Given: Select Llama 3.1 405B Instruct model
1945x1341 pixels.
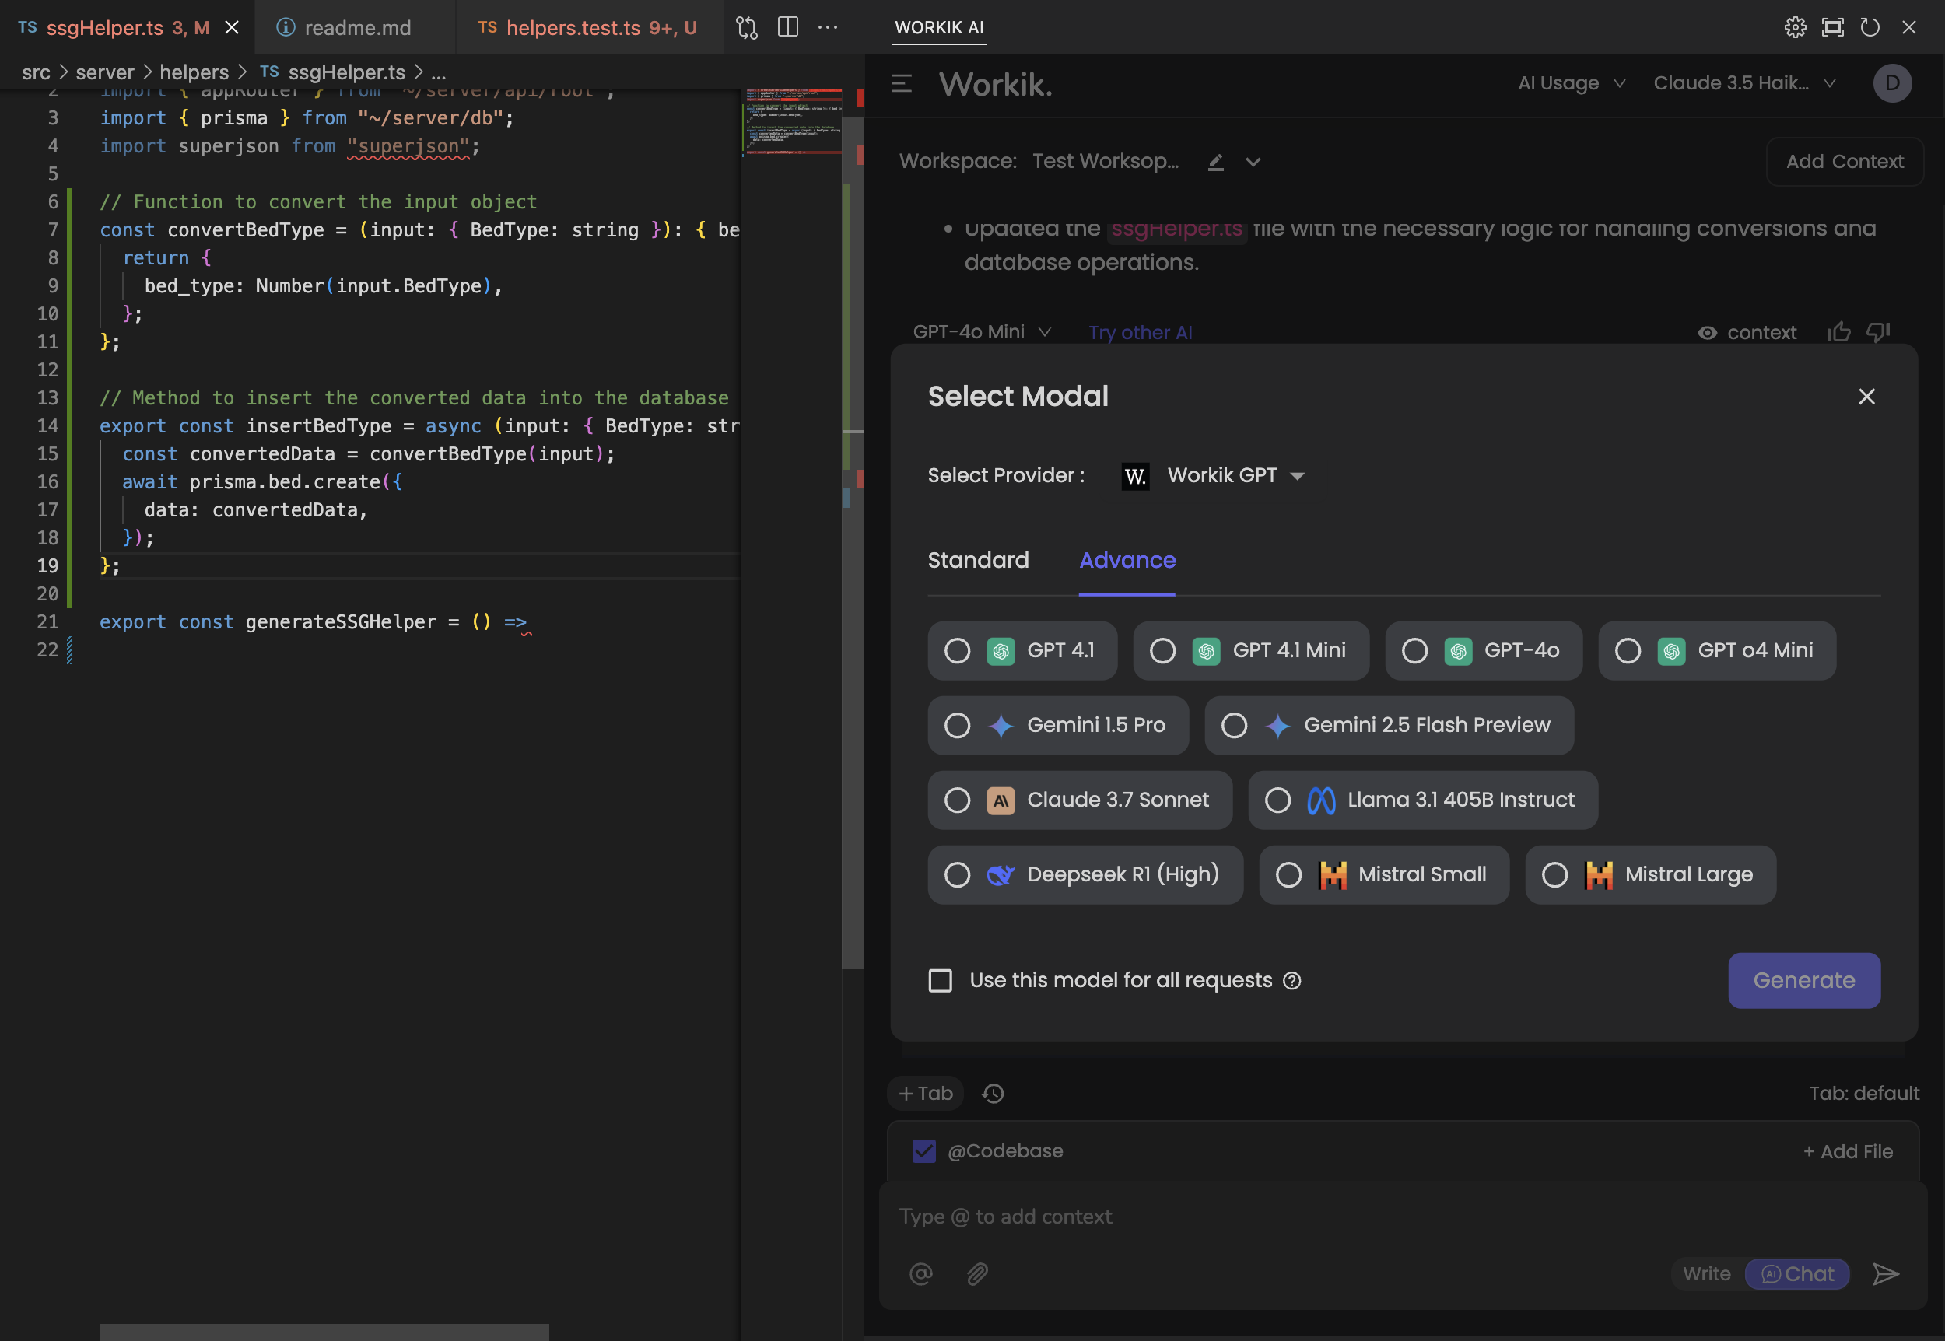Looking at the screenshot, I should 1422,800.
